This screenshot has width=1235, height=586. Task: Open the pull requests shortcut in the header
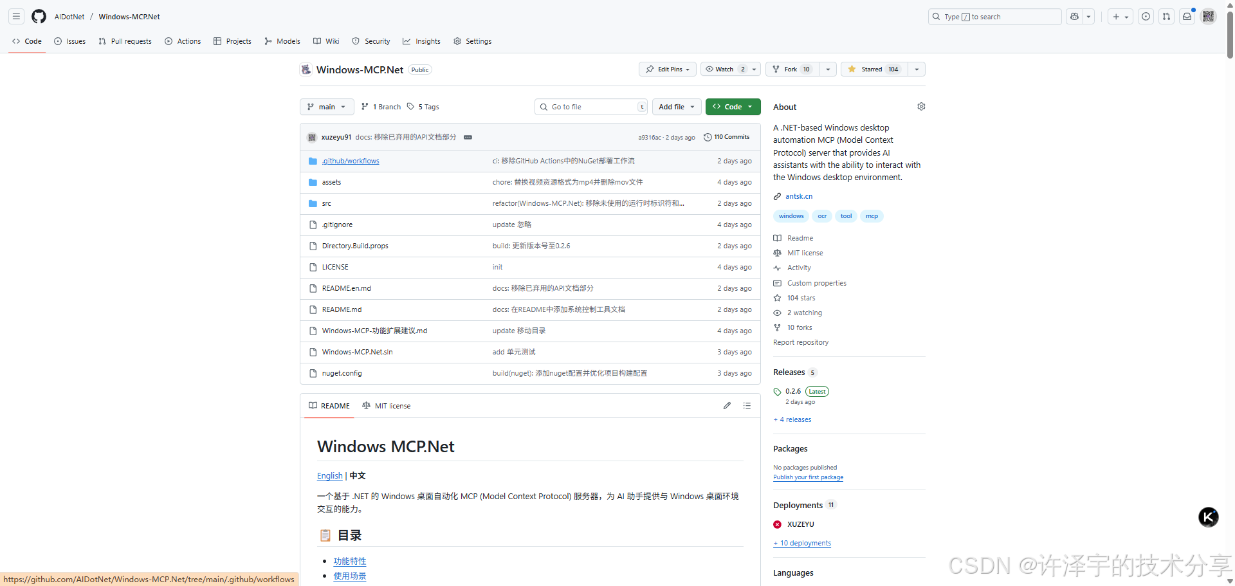pos(1166,17)
